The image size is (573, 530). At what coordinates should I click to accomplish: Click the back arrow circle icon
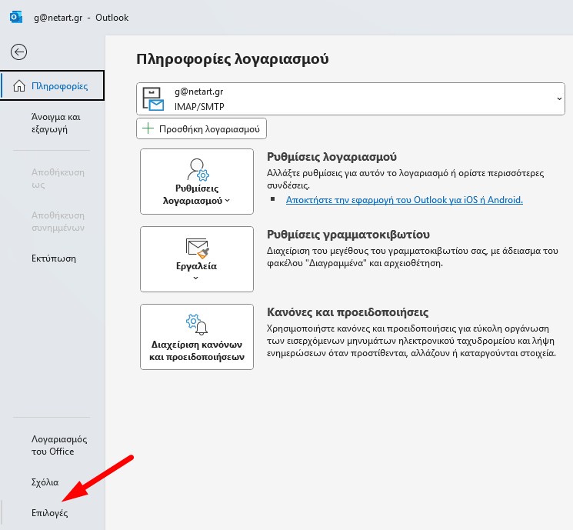18,52
